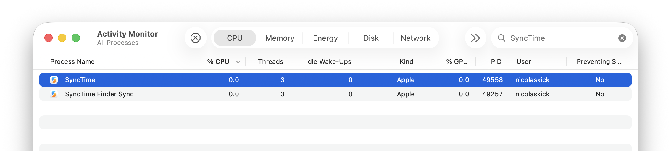Select the CPU tab

(x=235, y=38)
